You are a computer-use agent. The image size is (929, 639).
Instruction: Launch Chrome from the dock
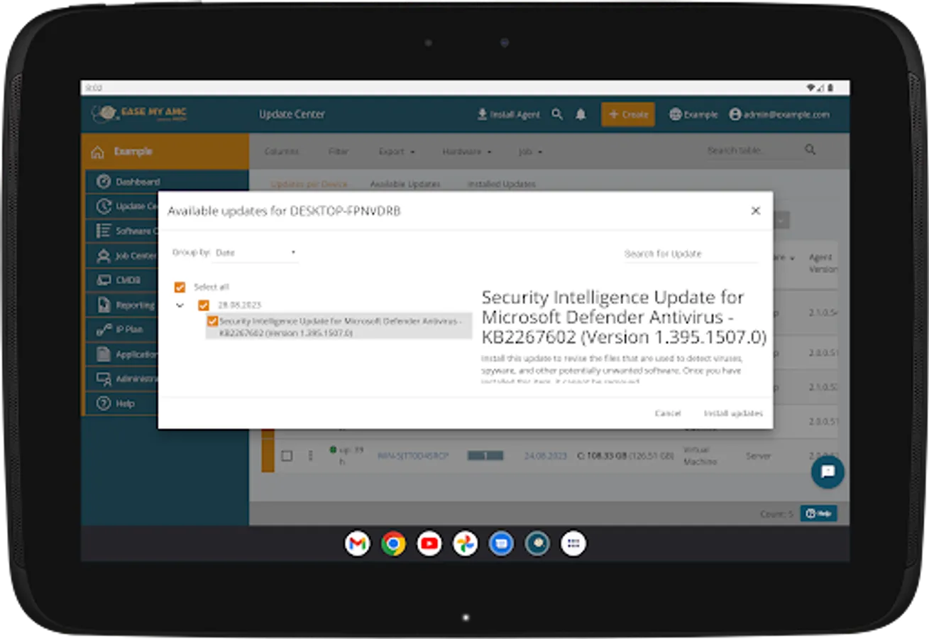pos(393,544)
